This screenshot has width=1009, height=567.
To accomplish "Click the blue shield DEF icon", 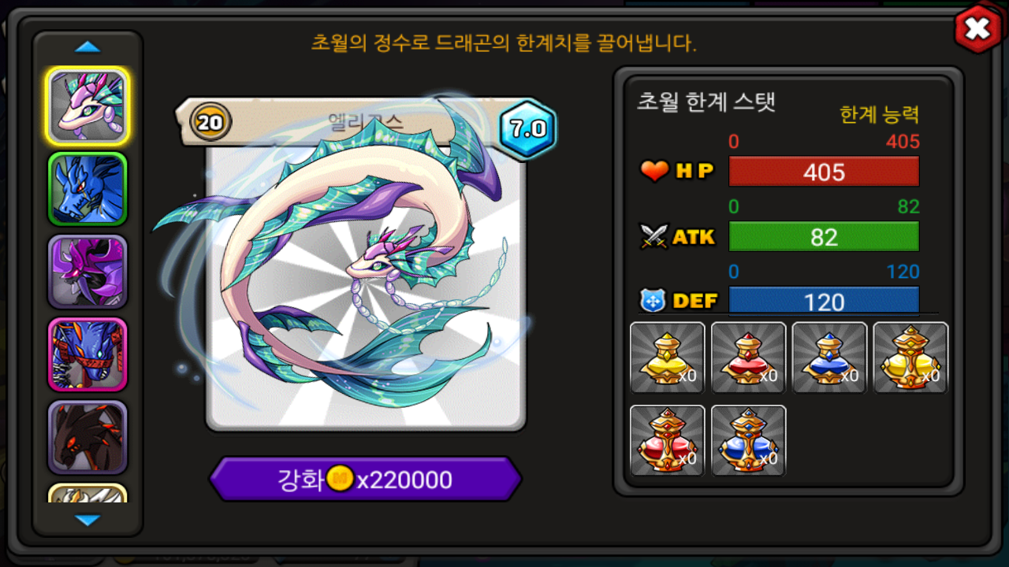I will (653, 301).
